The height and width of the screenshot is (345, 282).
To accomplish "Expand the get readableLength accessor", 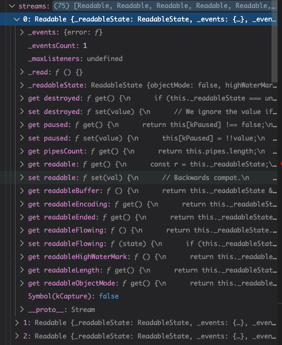I will [22, 270].
